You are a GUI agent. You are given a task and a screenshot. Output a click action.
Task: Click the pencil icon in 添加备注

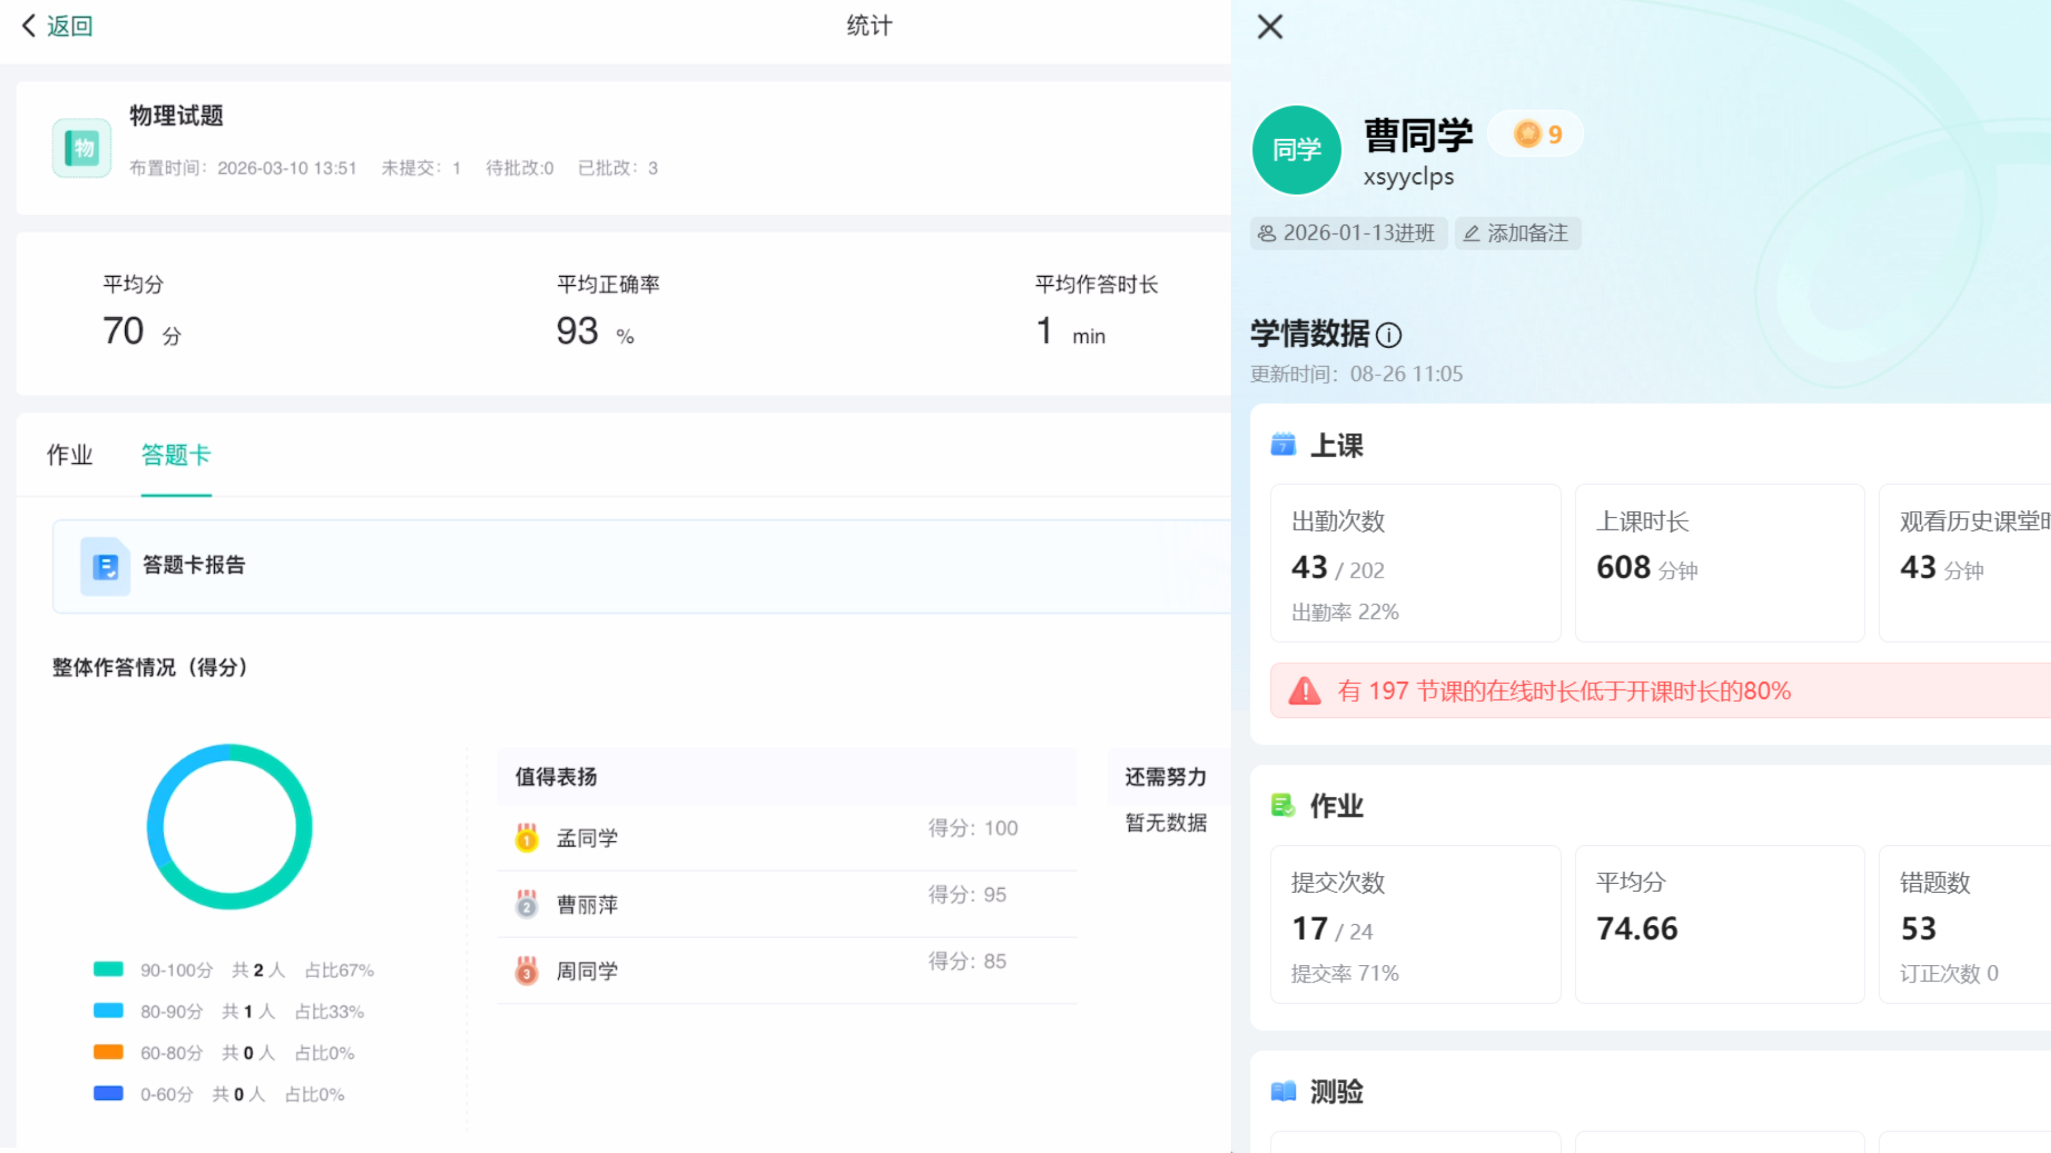click(1471, 233)
